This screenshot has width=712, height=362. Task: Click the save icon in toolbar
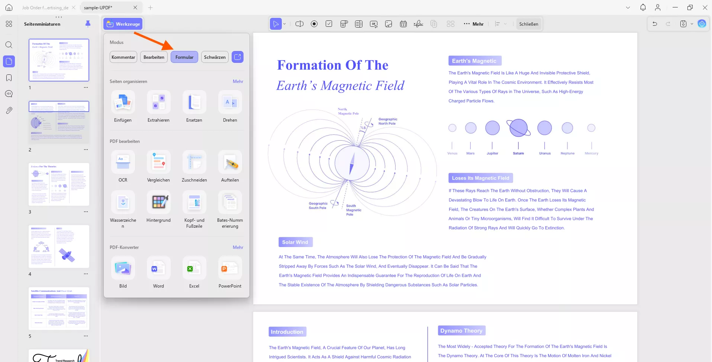click(683, 24)
